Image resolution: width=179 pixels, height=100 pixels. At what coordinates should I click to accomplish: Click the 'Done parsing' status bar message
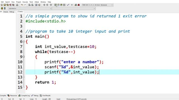coord(76,99)
